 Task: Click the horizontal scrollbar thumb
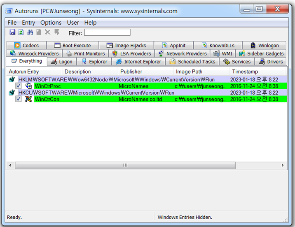point(125,165)
